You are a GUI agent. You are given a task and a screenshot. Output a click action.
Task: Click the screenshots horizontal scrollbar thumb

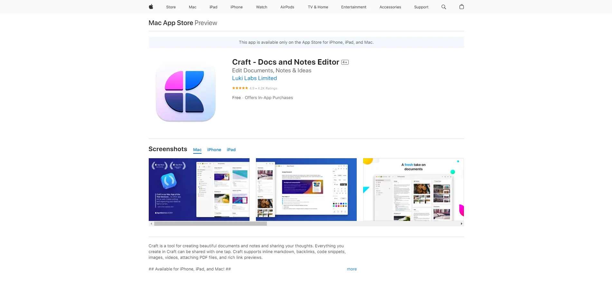[211, 223]
